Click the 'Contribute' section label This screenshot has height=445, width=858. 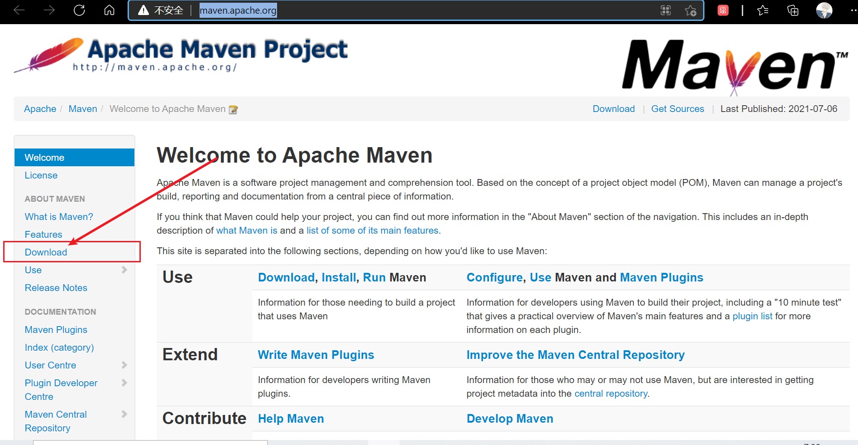pos(204,418)
